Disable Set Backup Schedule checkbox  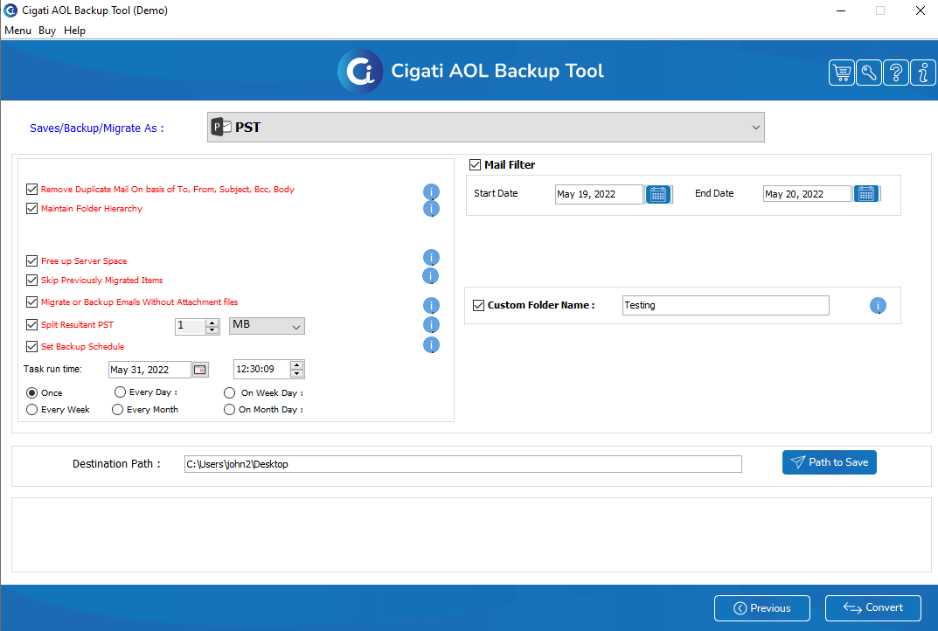tap(31, 346)
